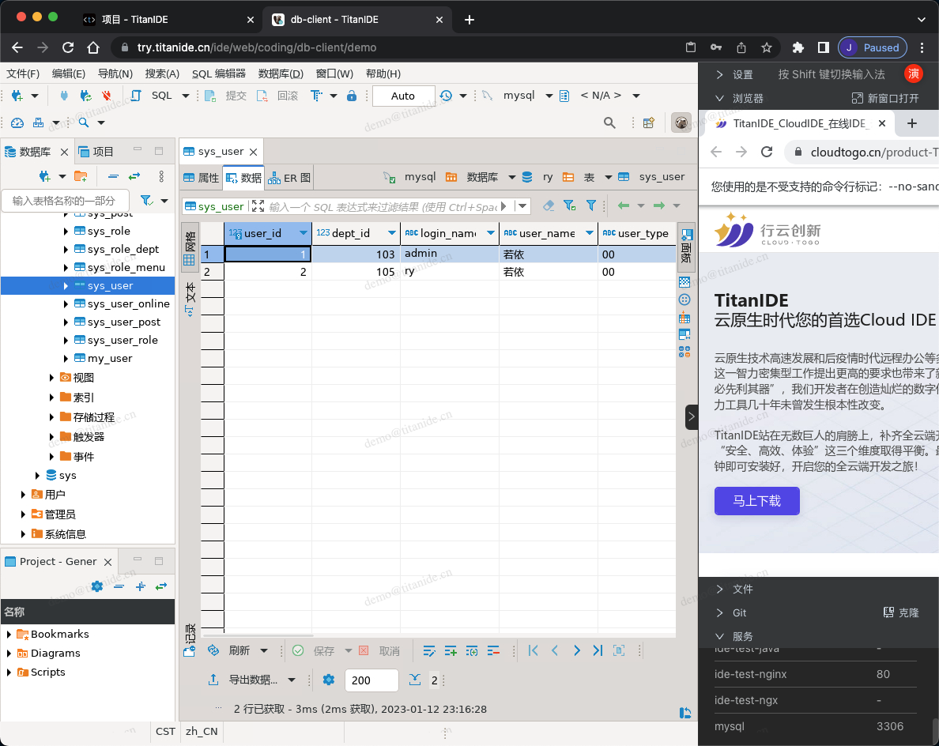Viewport: 939px width, 746px height.
Task: Click the 刷新 refresh button
Action: [239, 650]
